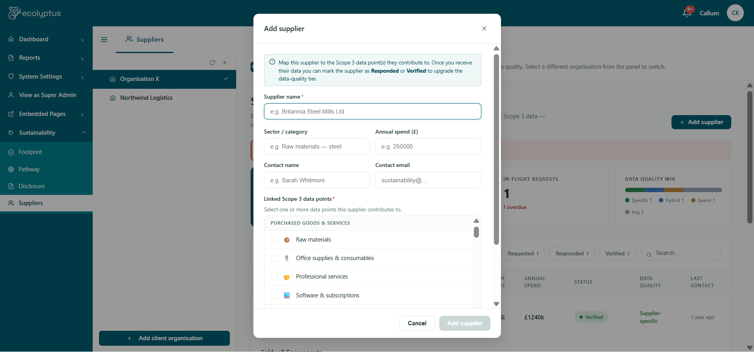This screenshot has width=754, height=352.
Task: Select View as Super Admin
Action: (x=46, y=95)
